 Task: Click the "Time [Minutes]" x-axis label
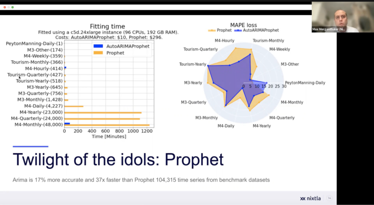coord(108,137)
